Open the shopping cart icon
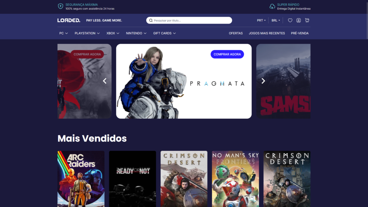Screen dimensions: 368x207 307,20
